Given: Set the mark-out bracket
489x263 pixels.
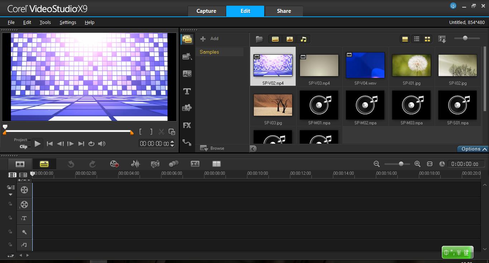Looking at the screenshot, I should coord(151,132).
